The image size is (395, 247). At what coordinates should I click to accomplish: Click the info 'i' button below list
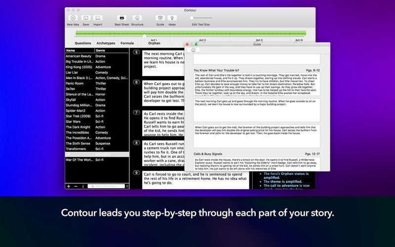[x=83, y=186]
